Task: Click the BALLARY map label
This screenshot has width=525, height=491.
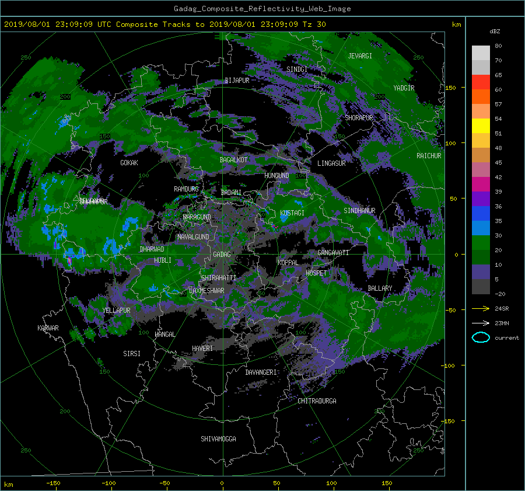Action: 380,288
